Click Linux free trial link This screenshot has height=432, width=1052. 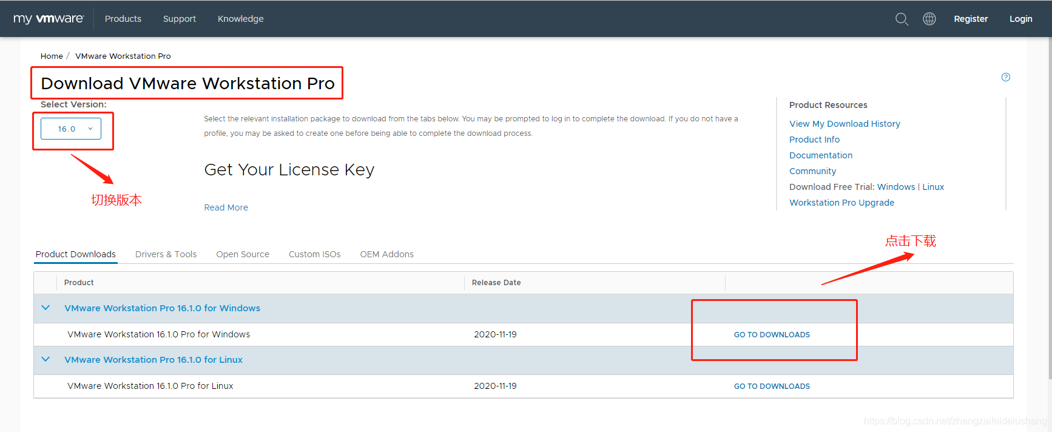933,187
